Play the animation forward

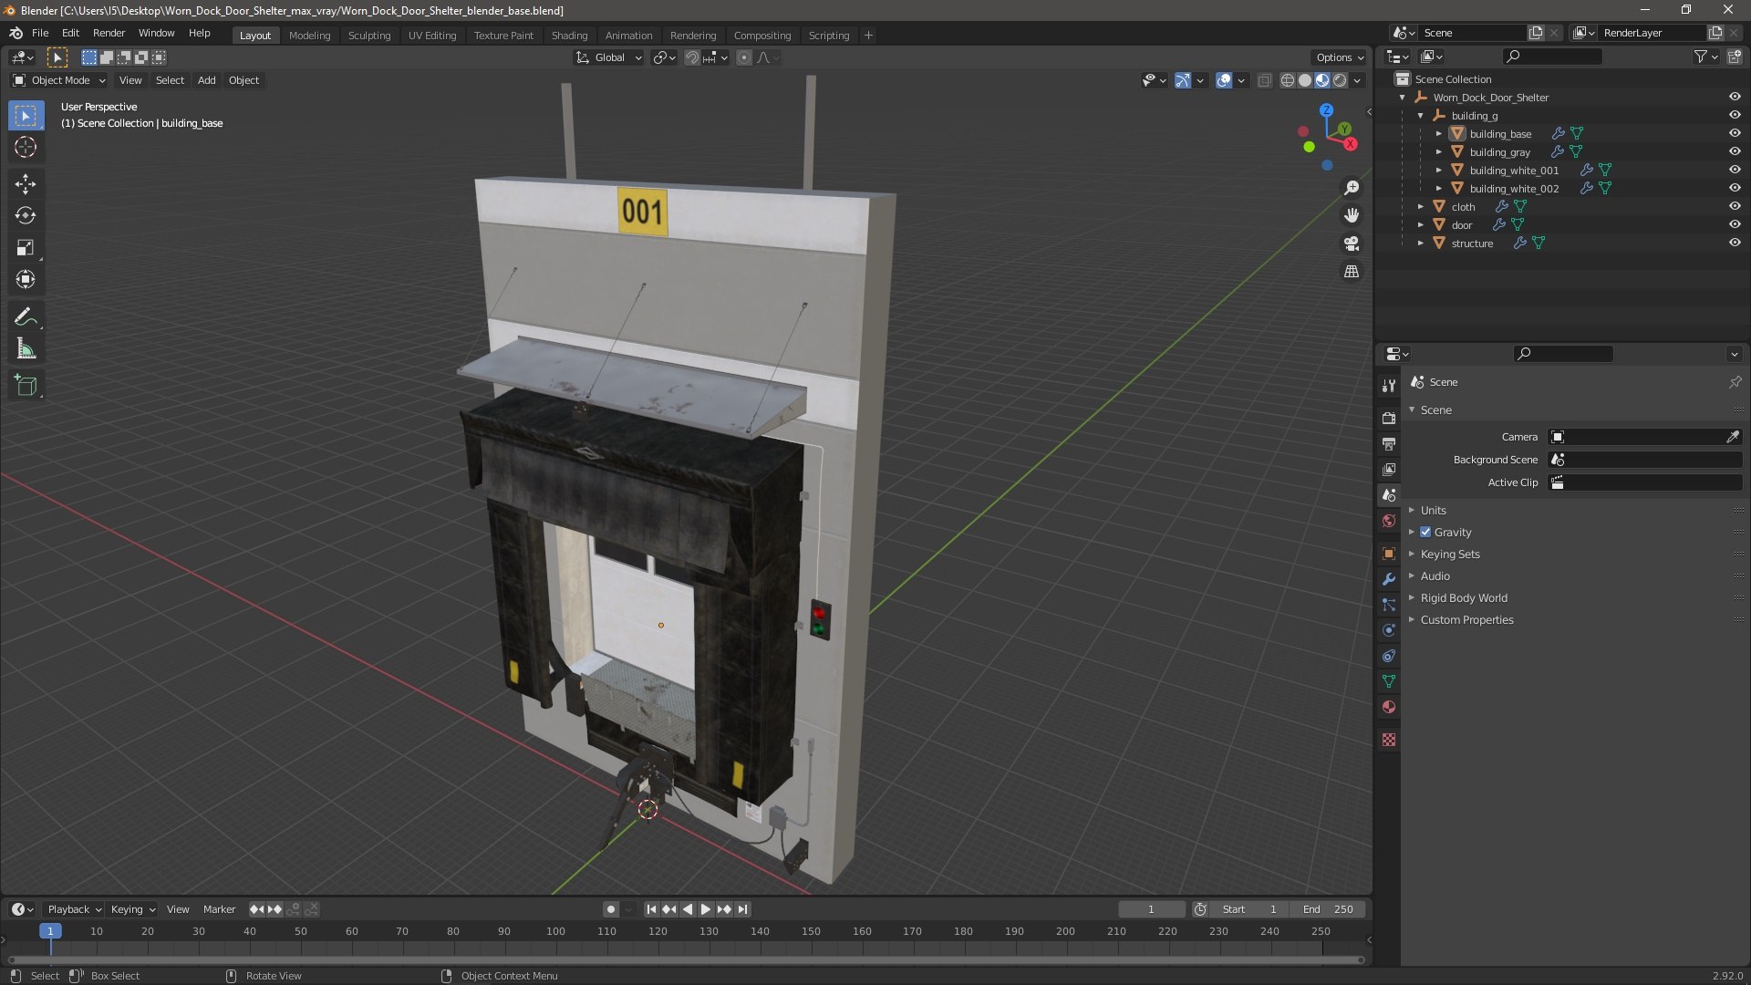pyautogui.click(x=705, y=909)
